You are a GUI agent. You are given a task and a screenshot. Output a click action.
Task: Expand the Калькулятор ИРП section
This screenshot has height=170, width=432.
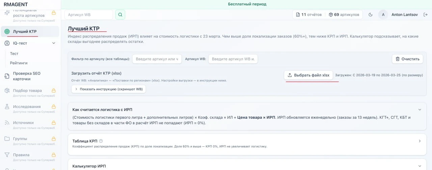[x=420, y=166]
